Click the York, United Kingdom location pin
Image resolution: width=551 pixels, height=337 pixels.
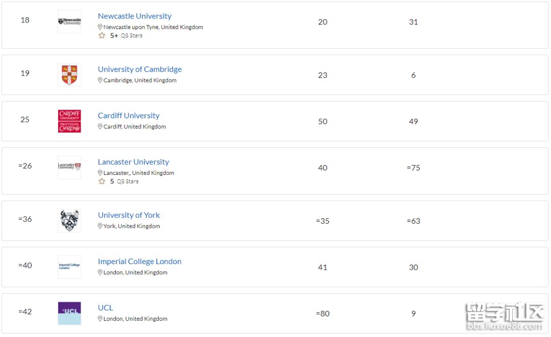pyautogui.click(x=100, y=226)
